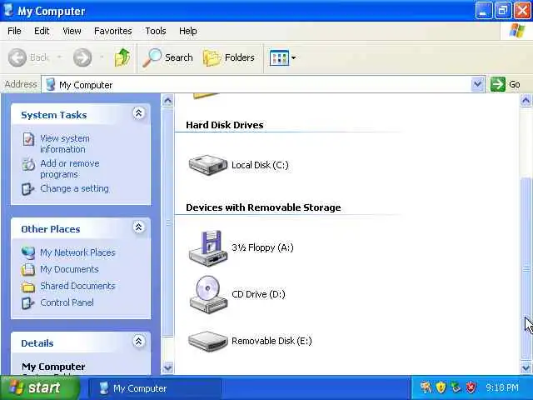The height and width of the screenshot is (400, 533).
Task: Open the Favorites menu
Action: pyautogui.click(x=113, y=31)
